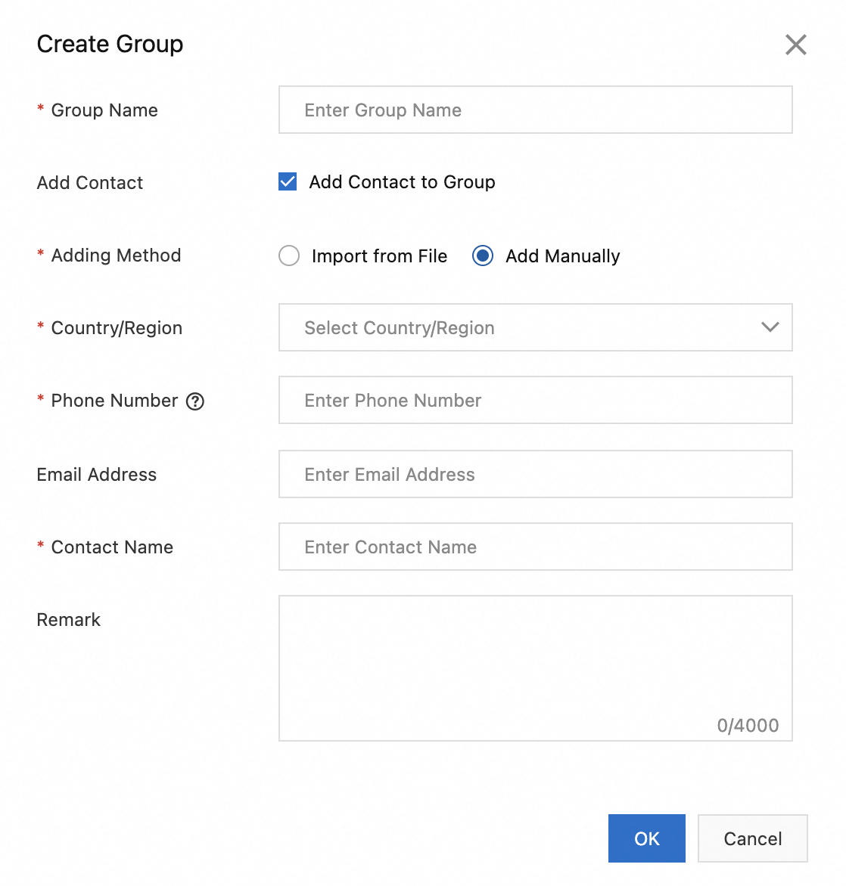Screen dimensions: 846x886
Task: Click inside the Remark text area
Action: [535, 658]
